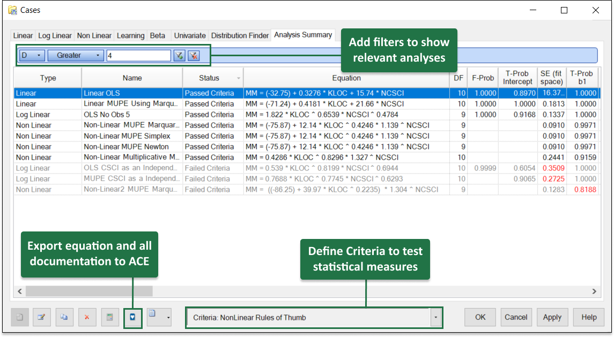Click the red SE value 0.3509

(x=553, y=168)
